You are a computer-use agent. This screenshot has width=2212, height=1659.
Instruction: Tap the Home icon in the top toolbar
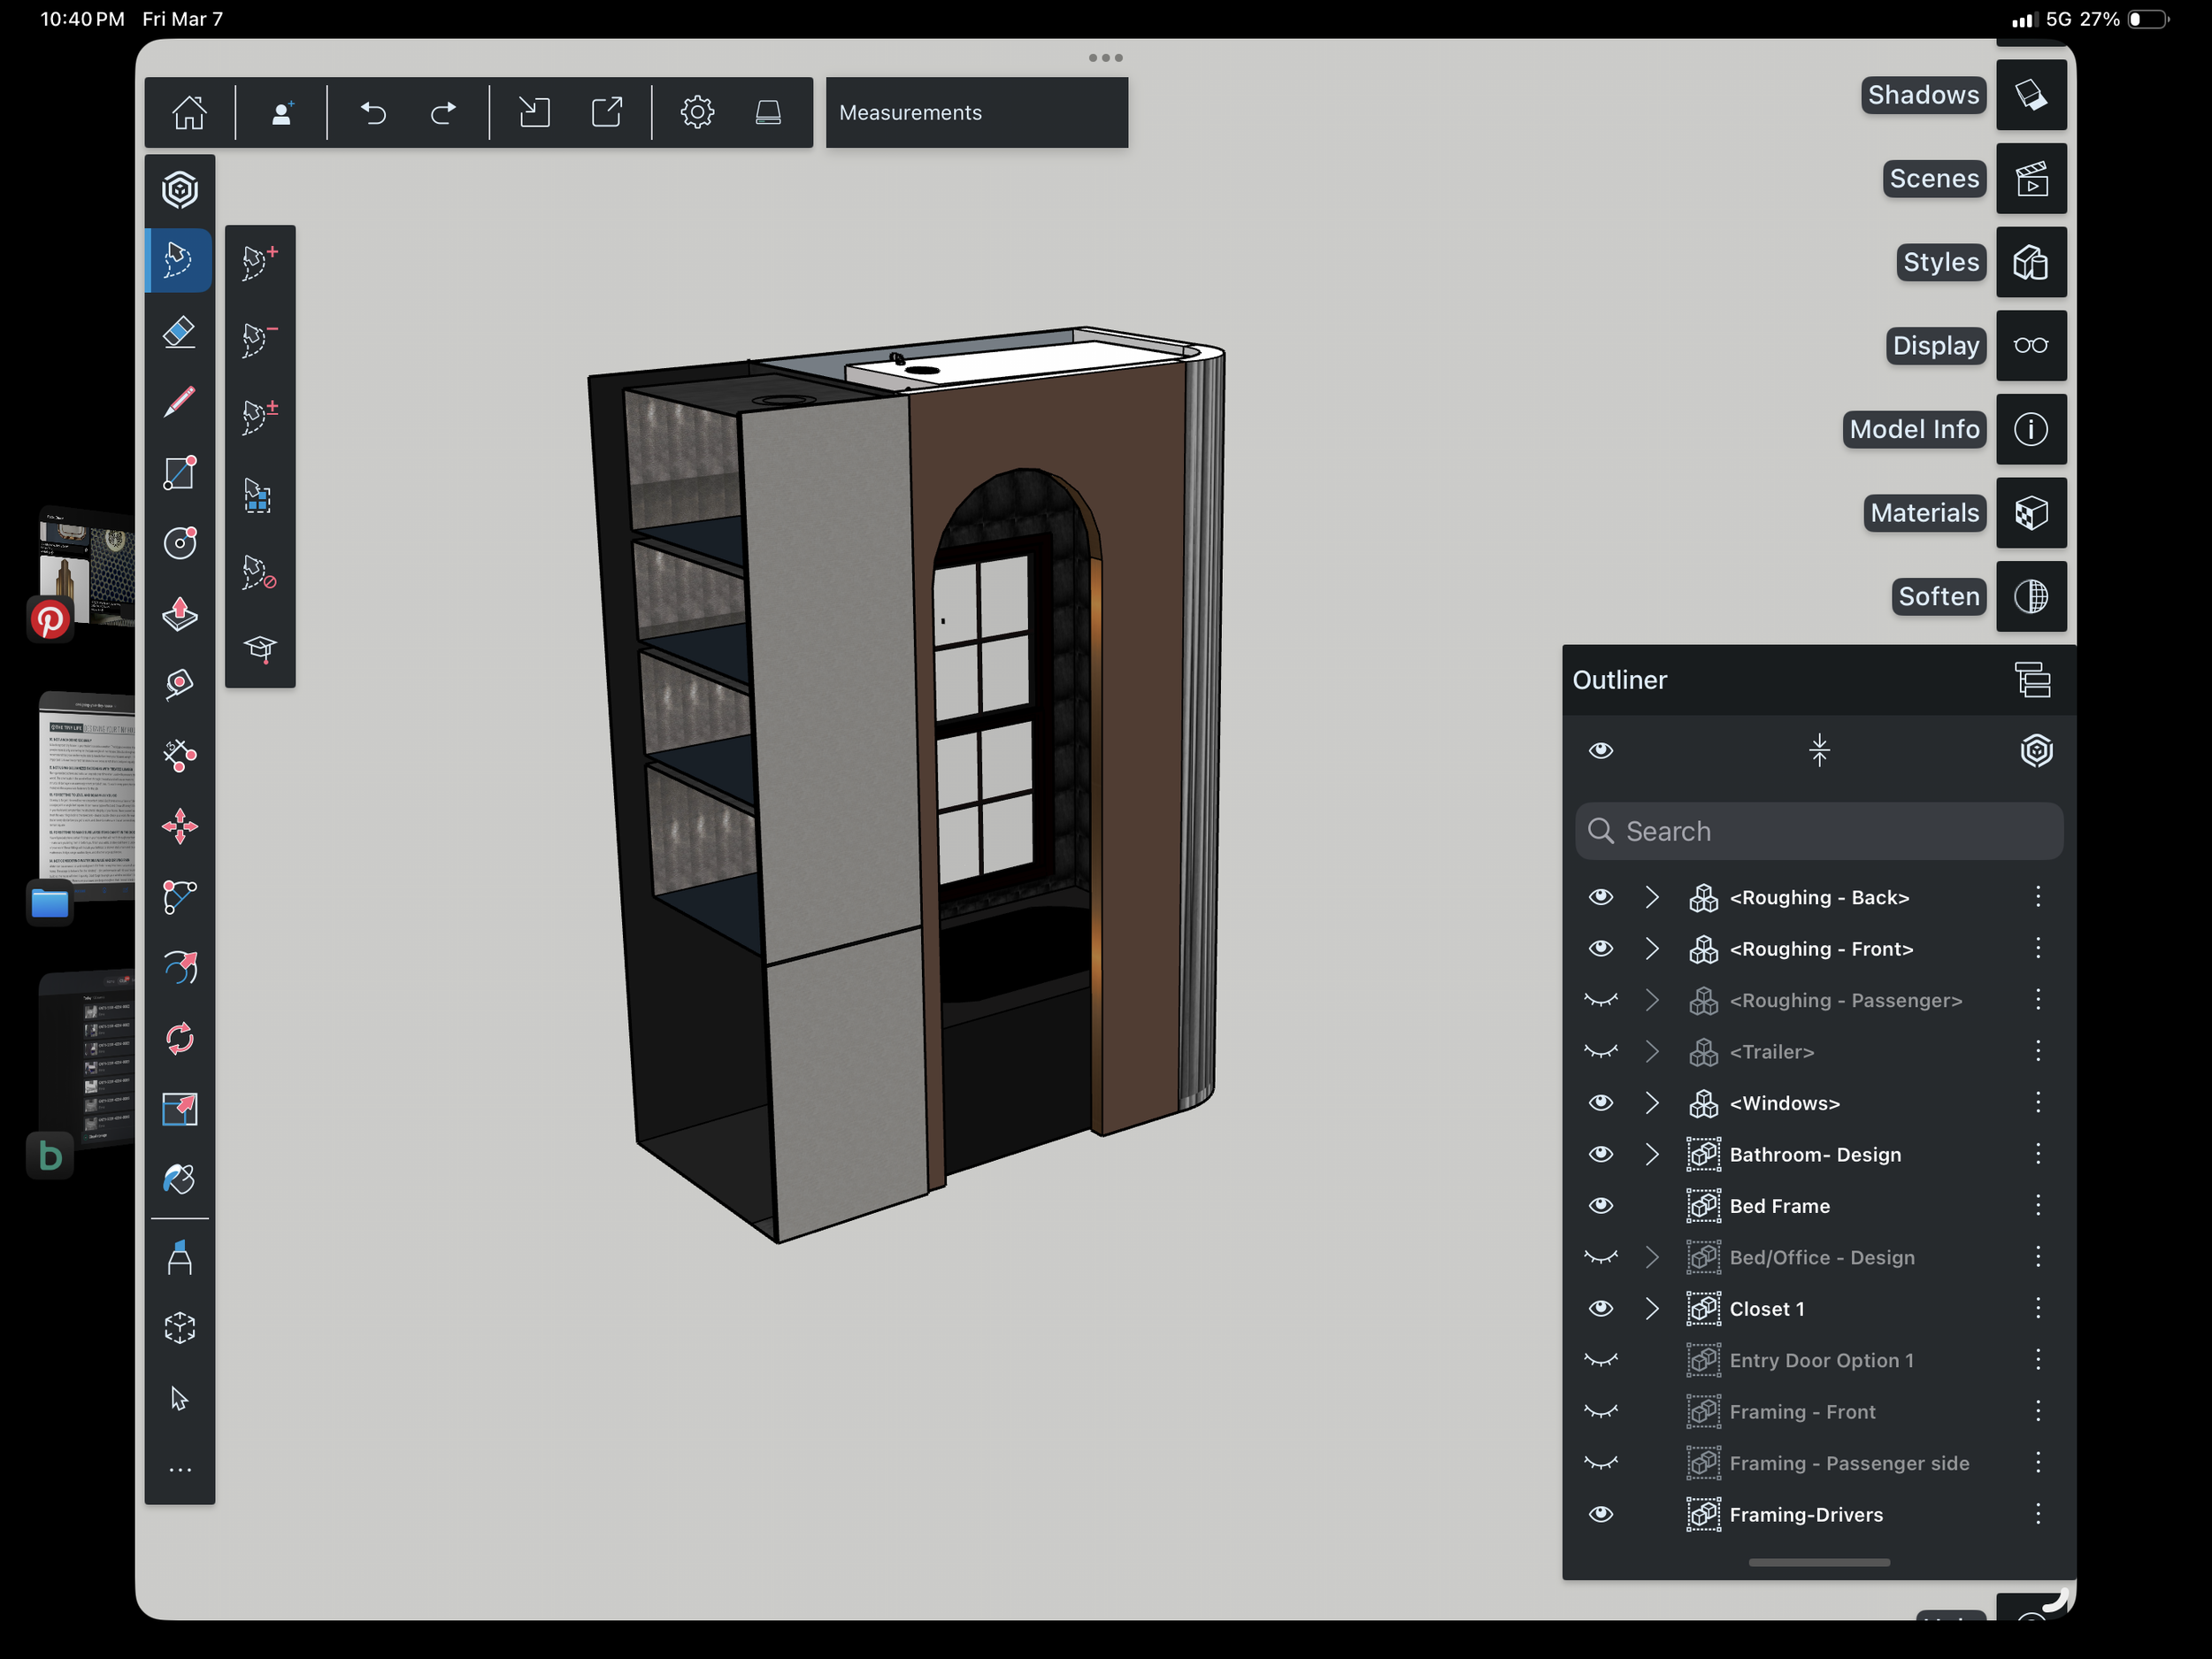tap(189, 112)
